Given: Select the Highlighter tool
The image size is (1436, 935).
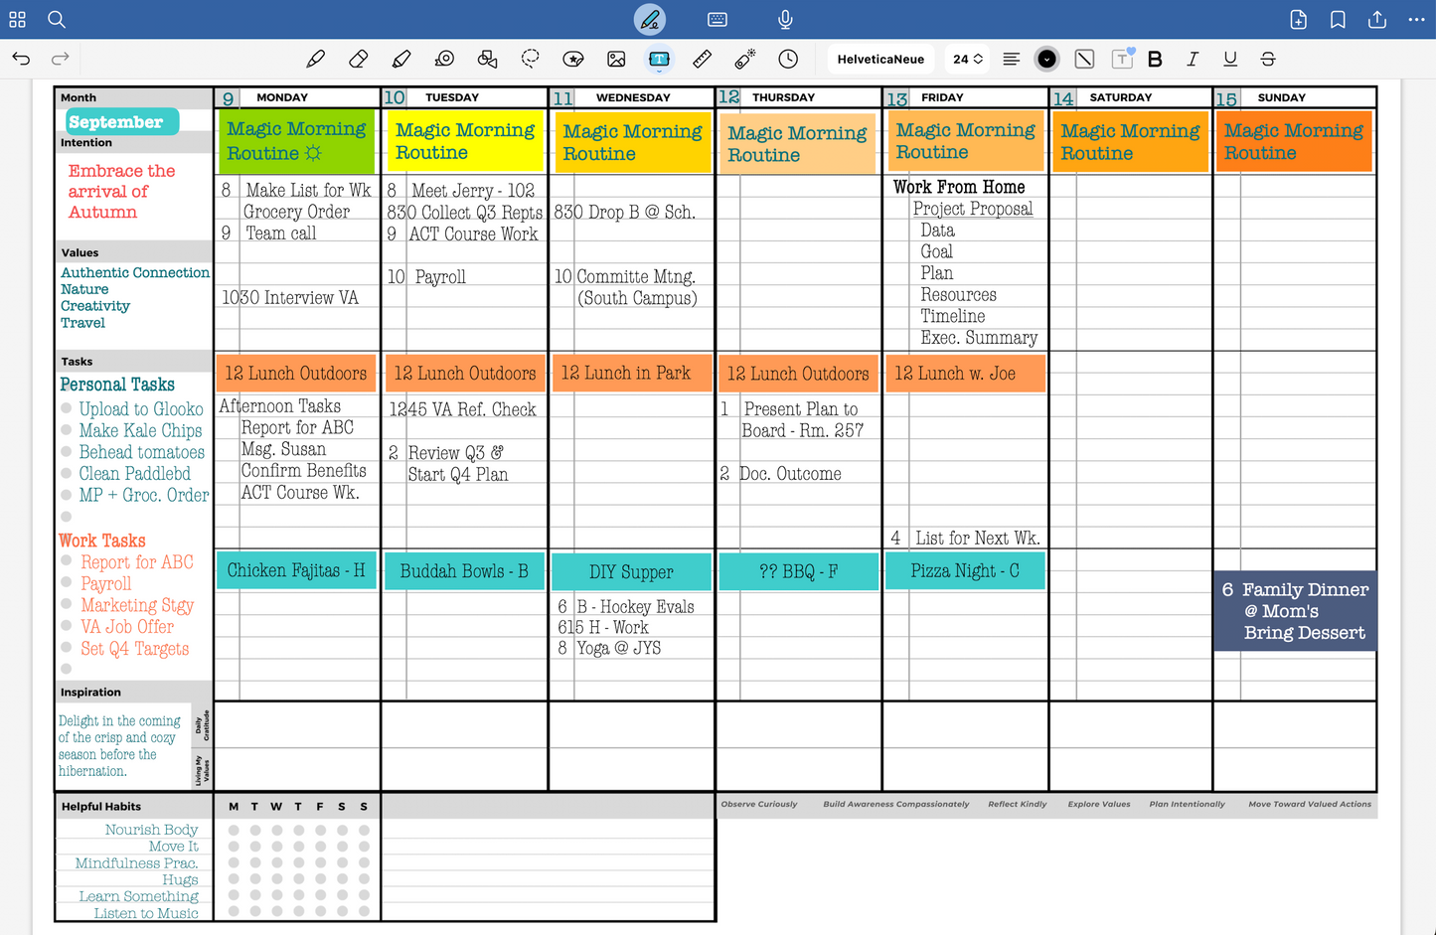Looking at the screenshot, I should (x=401, y=60).
